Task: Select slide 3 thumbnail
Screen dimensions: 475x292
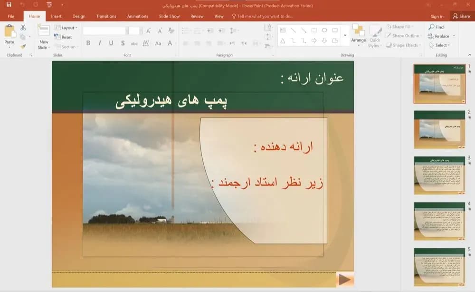Action: click(439, 175)
